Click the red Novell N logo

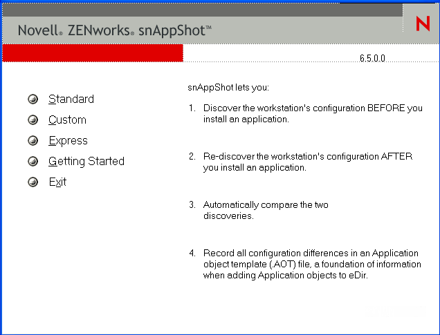coord(423,24)
